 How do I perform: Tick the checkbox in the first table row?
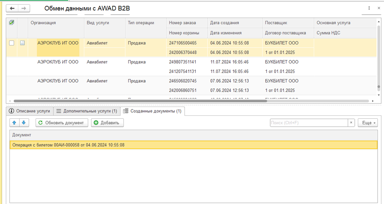click(x=12, y=43)
